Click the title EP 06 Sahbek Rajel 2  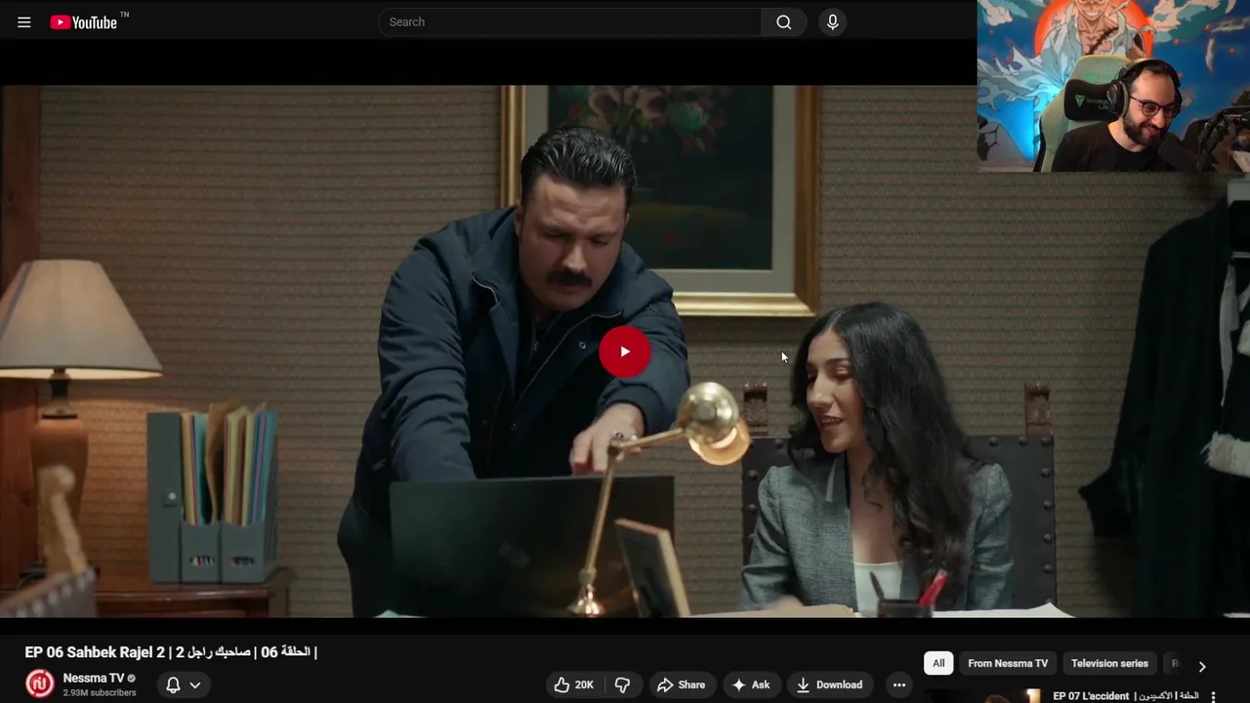[x=171, y=651]
